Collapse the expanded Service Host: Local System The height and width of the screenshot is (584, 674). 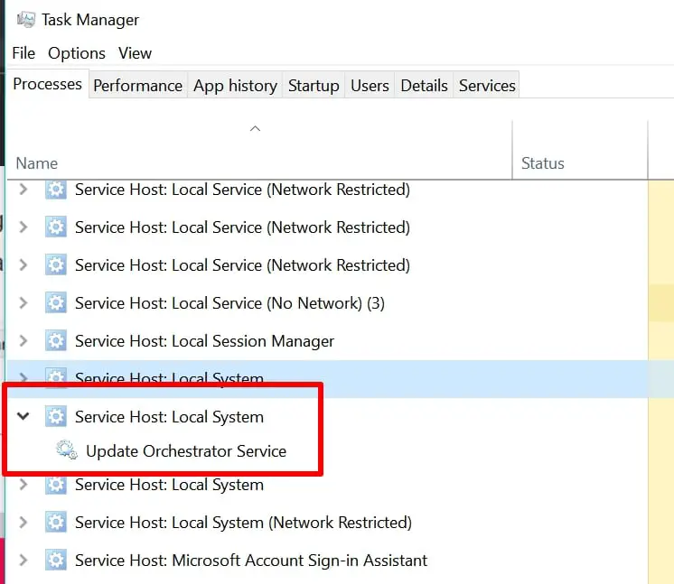pyautogui.click(x=23, y=416)
